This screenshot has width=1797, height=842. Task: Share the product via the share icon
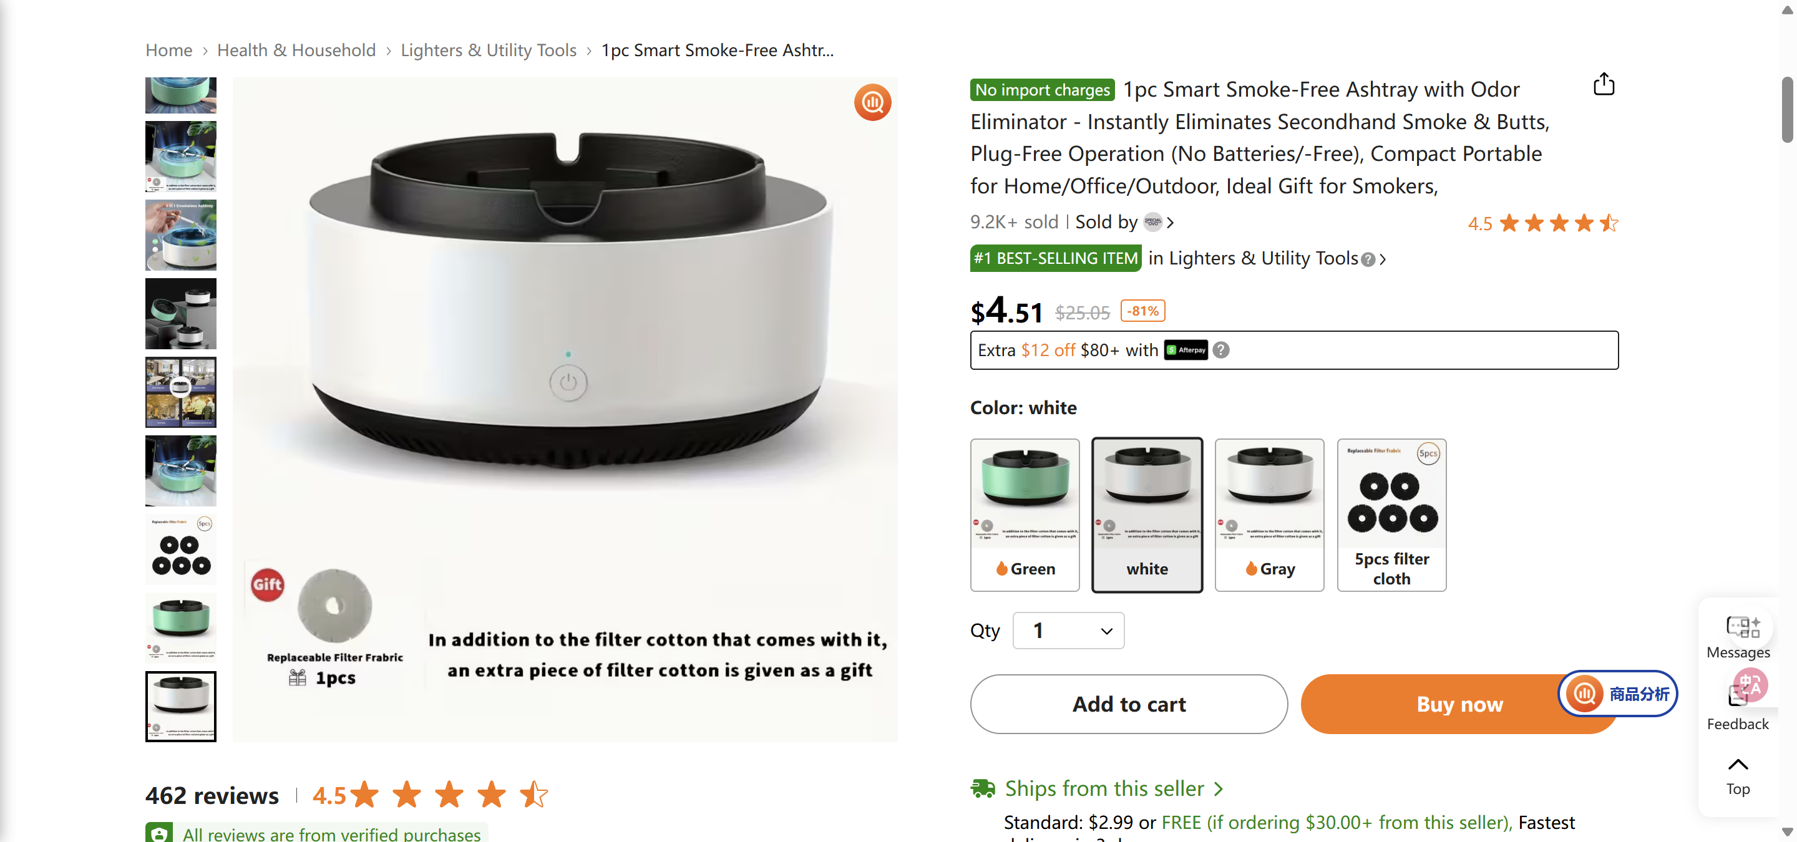click(x=1604, y=84)
